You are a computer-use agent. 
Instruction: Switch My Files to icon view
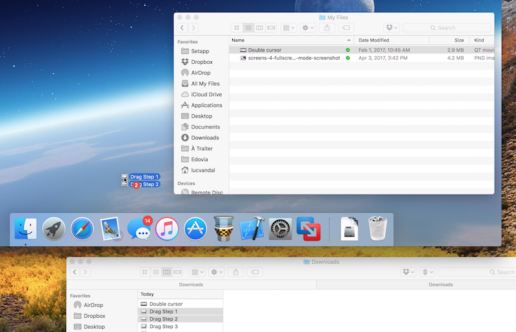click(237, 28)
